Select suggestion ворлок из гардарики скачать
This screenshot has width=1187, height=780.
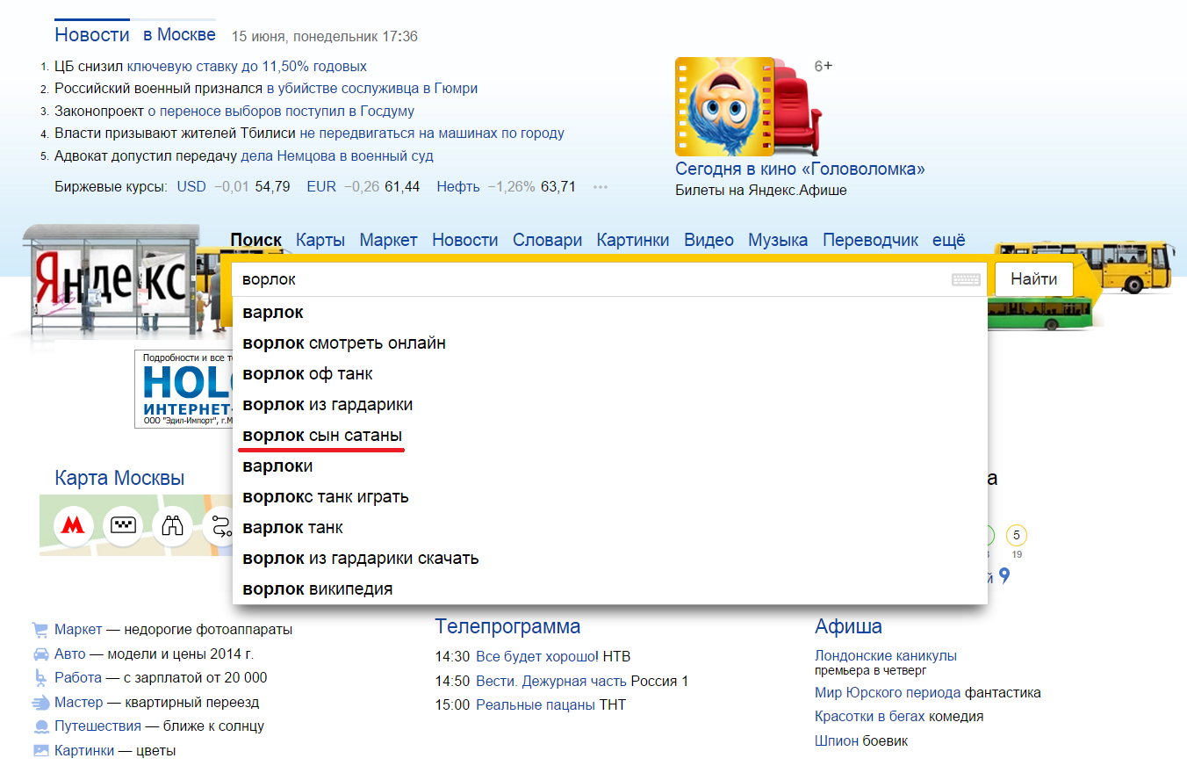[610, 558]
